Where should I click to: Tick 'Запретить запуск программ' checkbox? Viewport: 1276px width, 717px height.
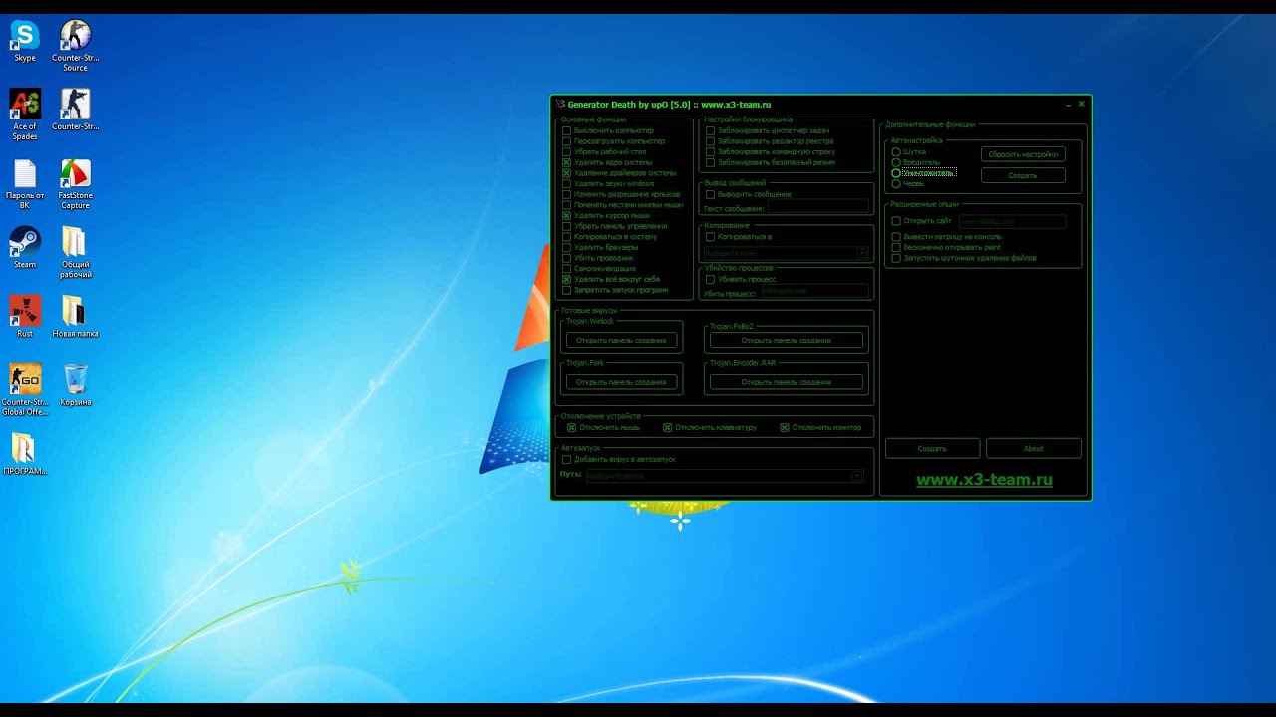567,290
